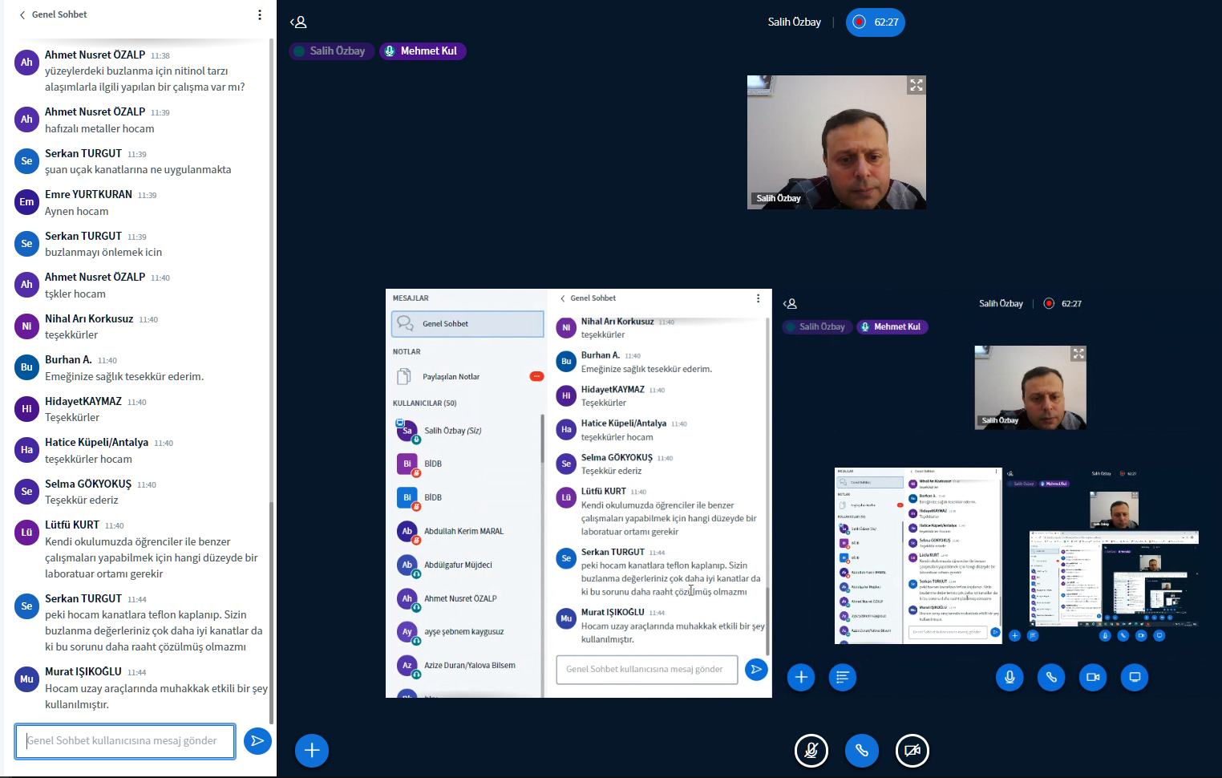The height and width of the screenshot is (778, 1222).
Task: Focus the Genel Sohbet message input field
Action: [125, 741]
